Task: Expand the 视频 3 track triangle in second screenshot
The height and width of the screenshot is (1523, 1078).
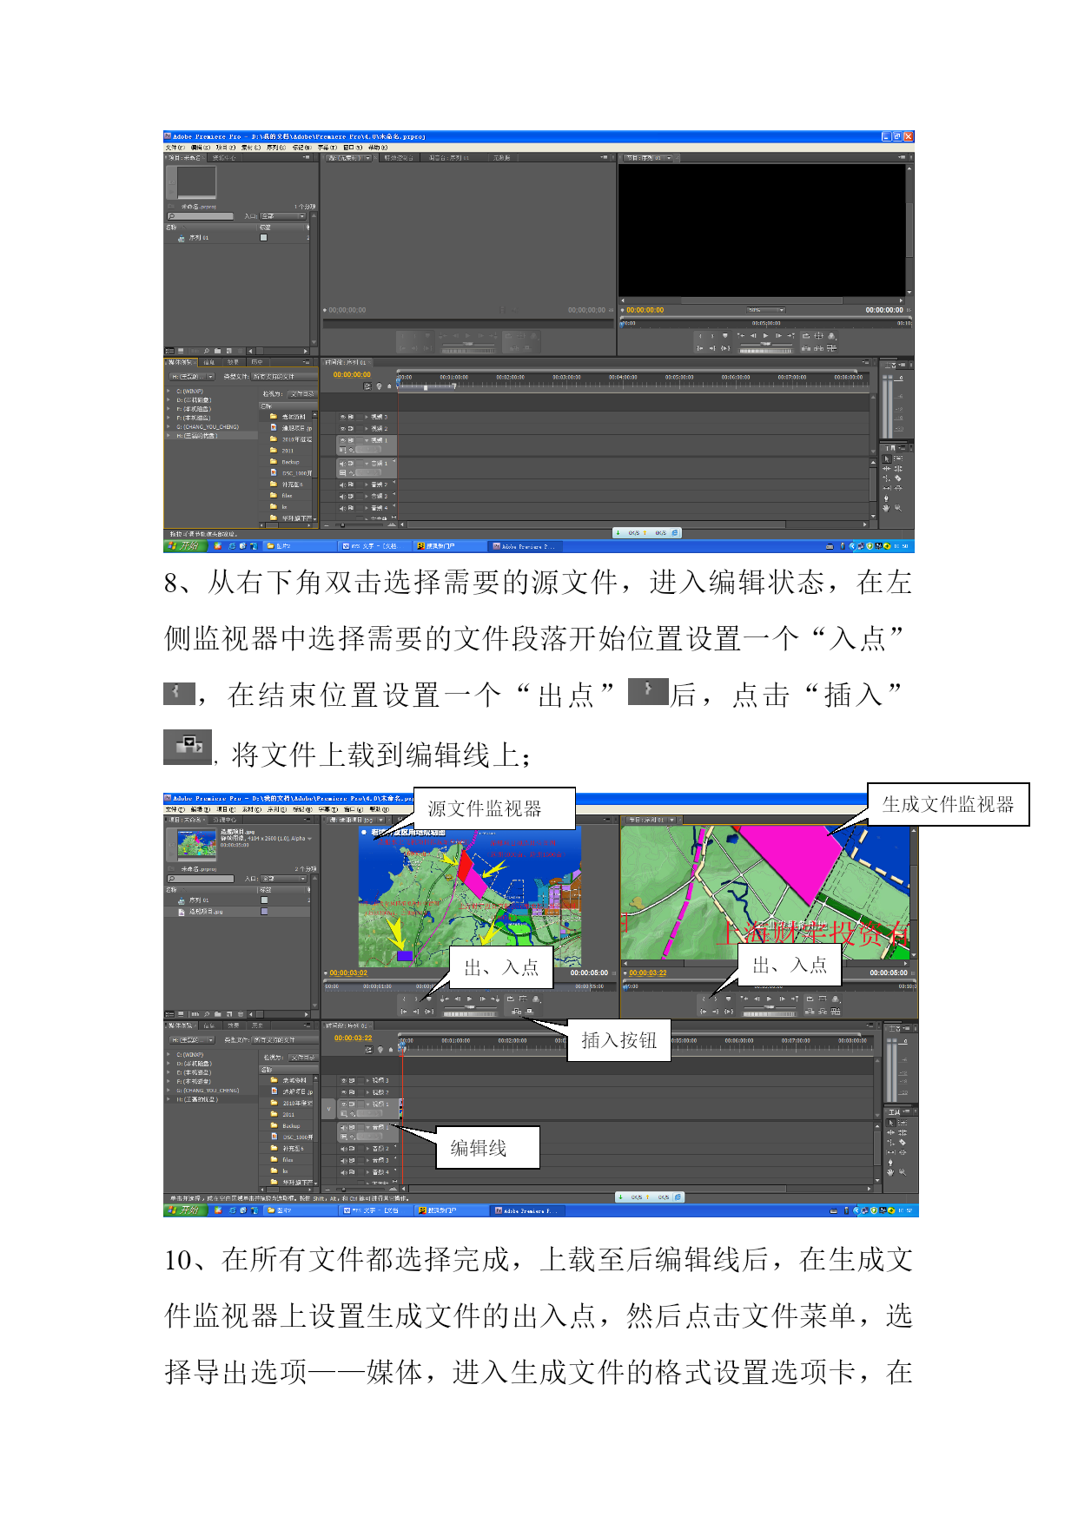Action: tap(367, 1081)
